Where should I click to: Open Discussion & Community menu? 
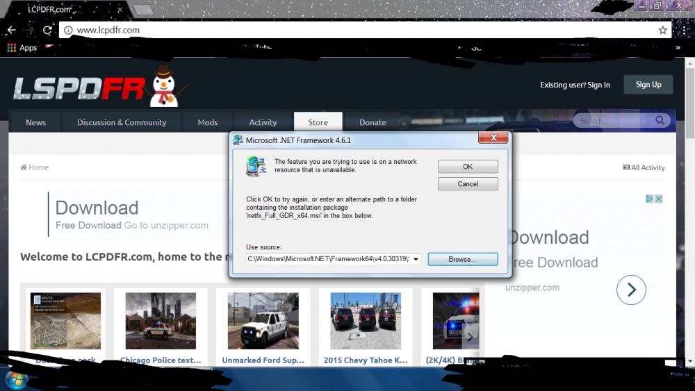(122, 122)
